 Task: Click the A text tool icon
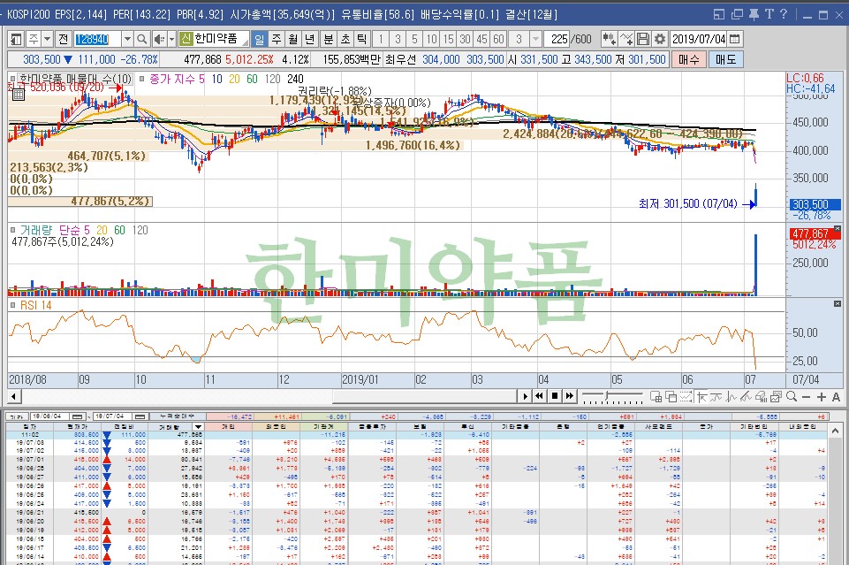[x=836, y=397]
